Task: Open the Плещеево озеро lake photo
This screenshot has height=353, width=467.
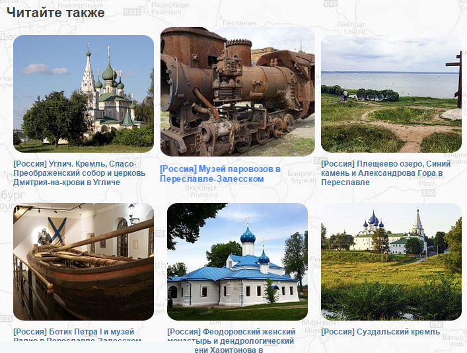Action: (391, 94)
